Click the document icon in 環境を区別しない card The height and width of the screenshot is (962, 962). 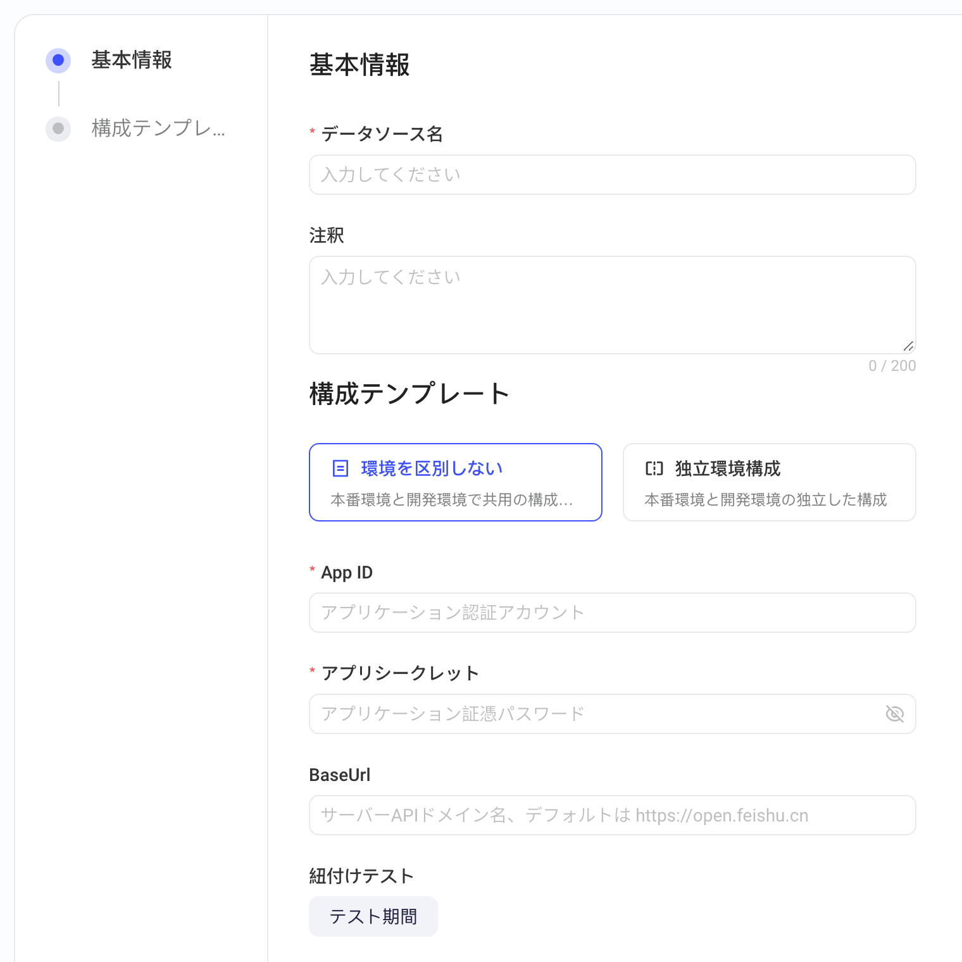tap(340, 468)
